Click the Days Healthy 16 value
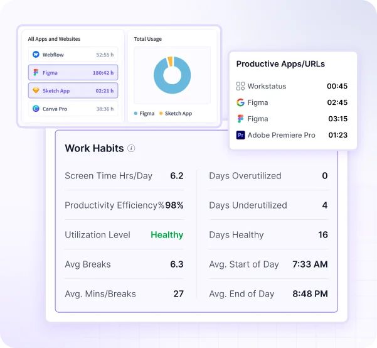Viewport: 377px width, 348px height. tap(323, 235)
